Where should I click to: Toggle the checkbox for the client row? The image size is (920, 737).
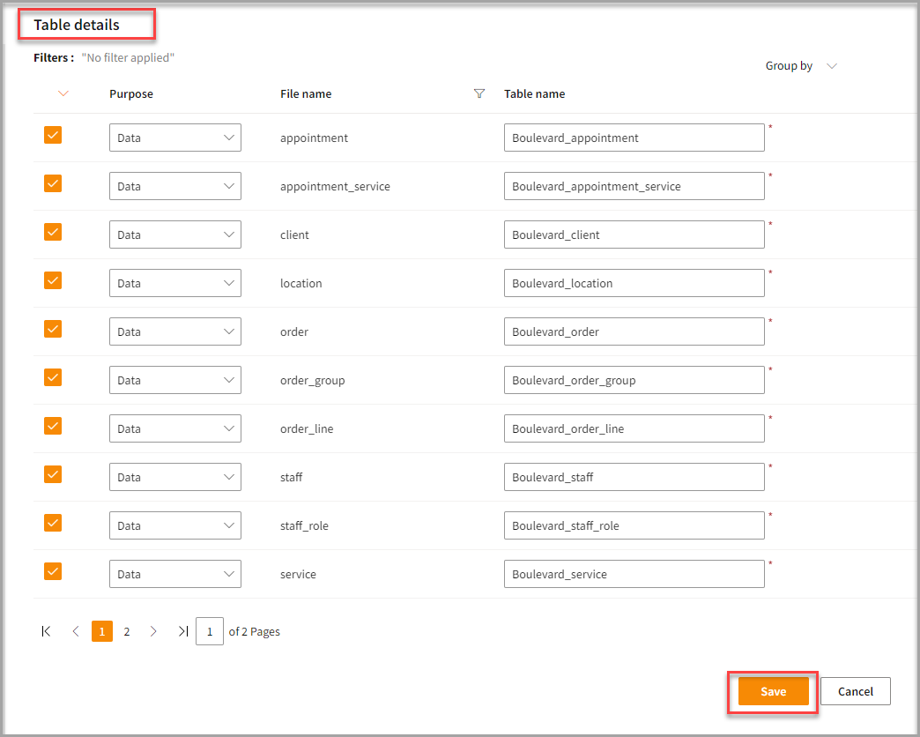53,232
